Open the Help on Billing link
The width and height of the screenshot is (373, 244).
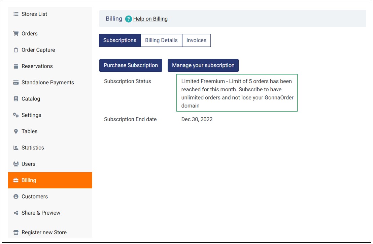(x=150, y=19)
